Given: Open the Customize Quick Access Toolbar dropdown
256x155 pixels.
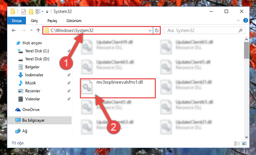Looking at the screenshot, I should [x=47, y=12].
